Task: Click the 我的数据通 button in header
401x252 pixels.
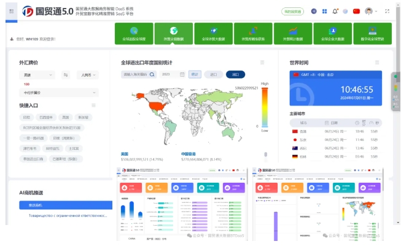Action: tap(292, 11)
